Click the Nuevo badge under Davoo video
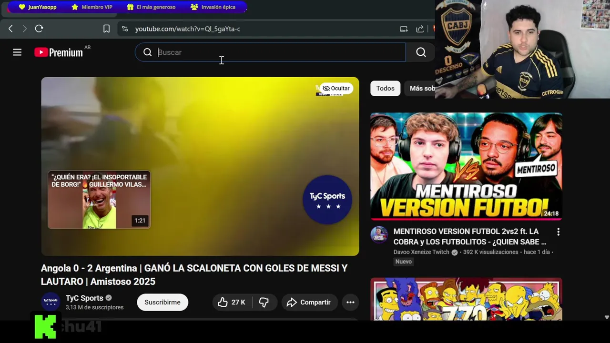The height and width of the screenshot is (343, 610). pos(403,262)
